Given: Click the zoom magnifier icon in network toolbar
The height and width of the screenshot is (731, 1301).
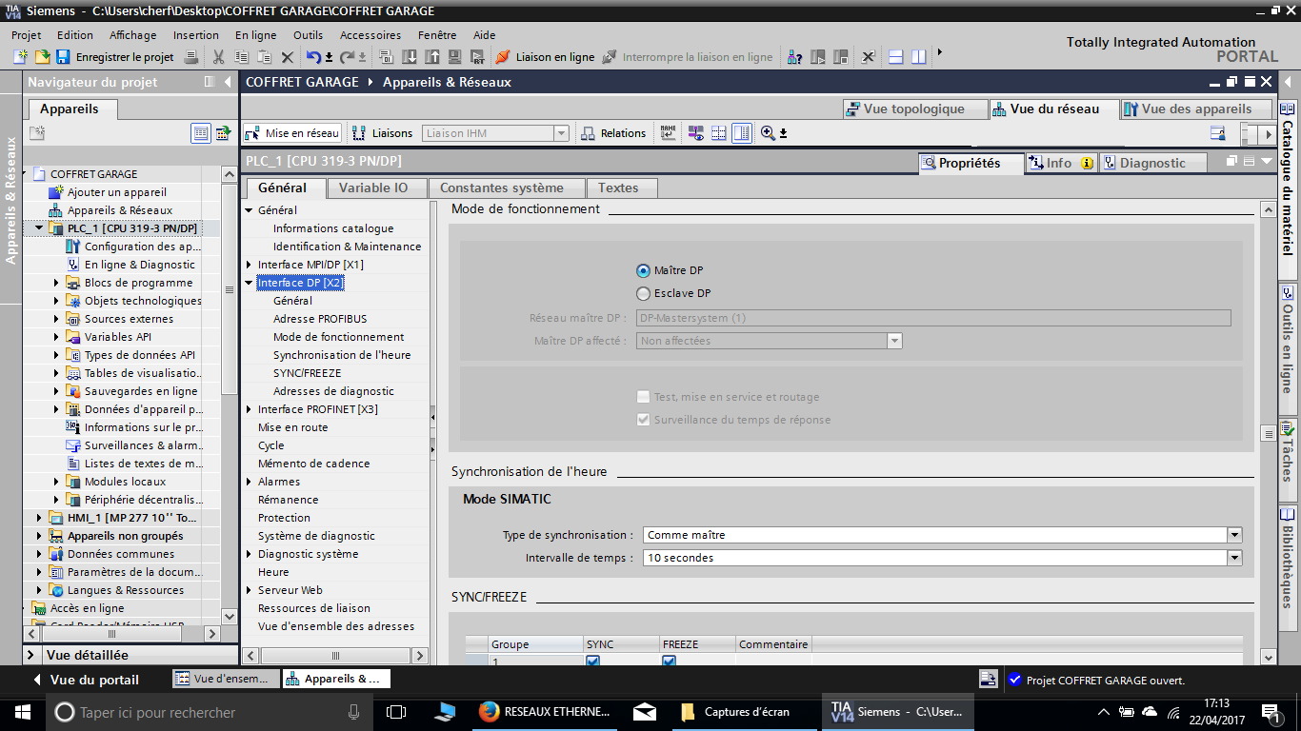Looking at the screenshot, I should tap(768, 133).
